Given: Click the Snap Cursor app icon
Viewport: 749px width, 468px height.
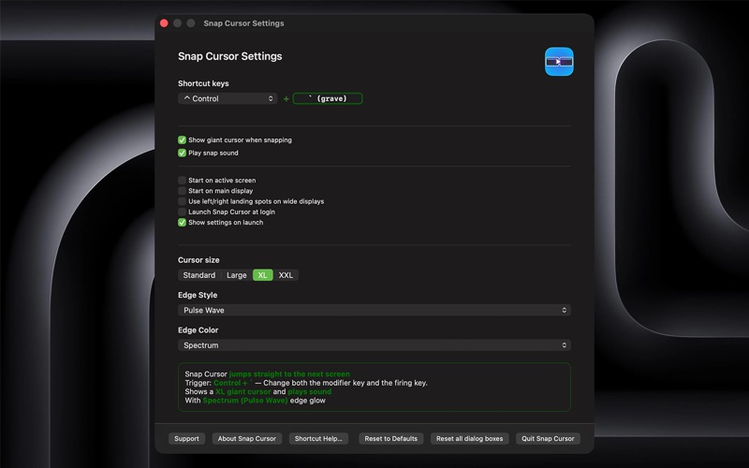Looking at the screenshot, I should [559, 62].
